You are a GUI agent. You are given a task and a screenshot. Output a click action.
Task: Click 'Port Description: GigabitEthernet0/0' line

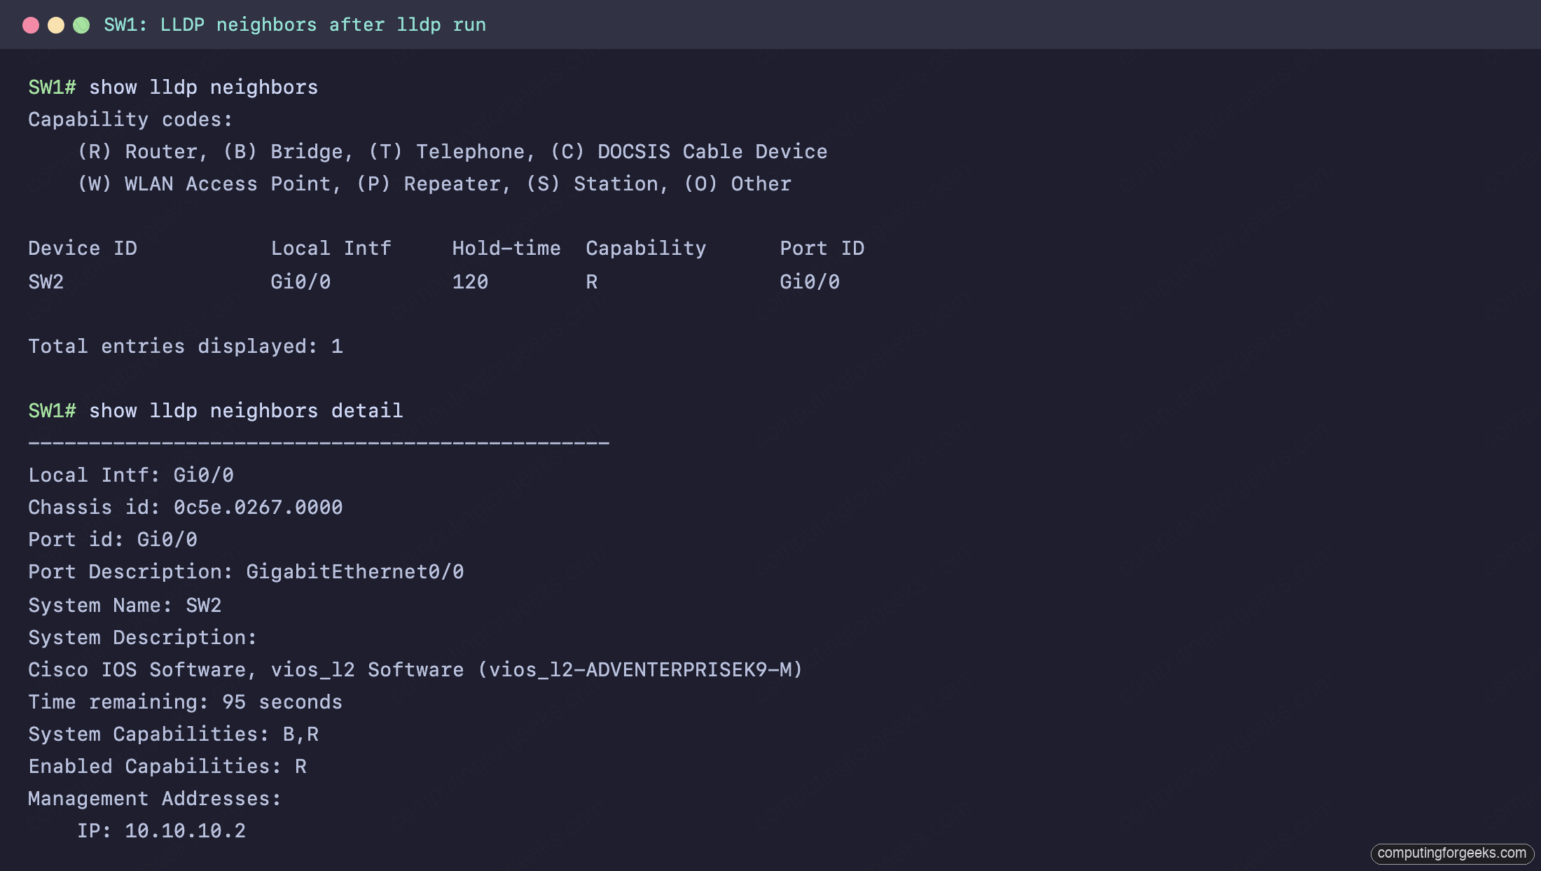[246, 572]
